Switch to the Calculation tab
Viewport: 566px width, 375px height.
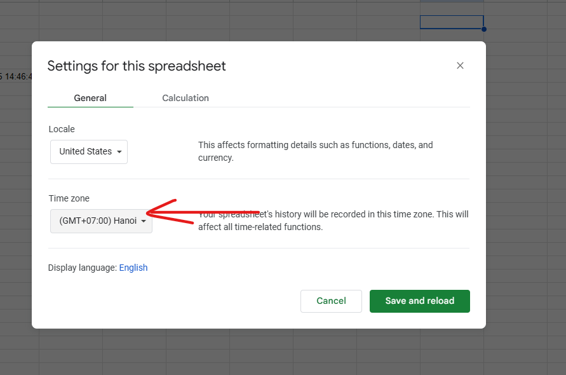pos(185,98)
